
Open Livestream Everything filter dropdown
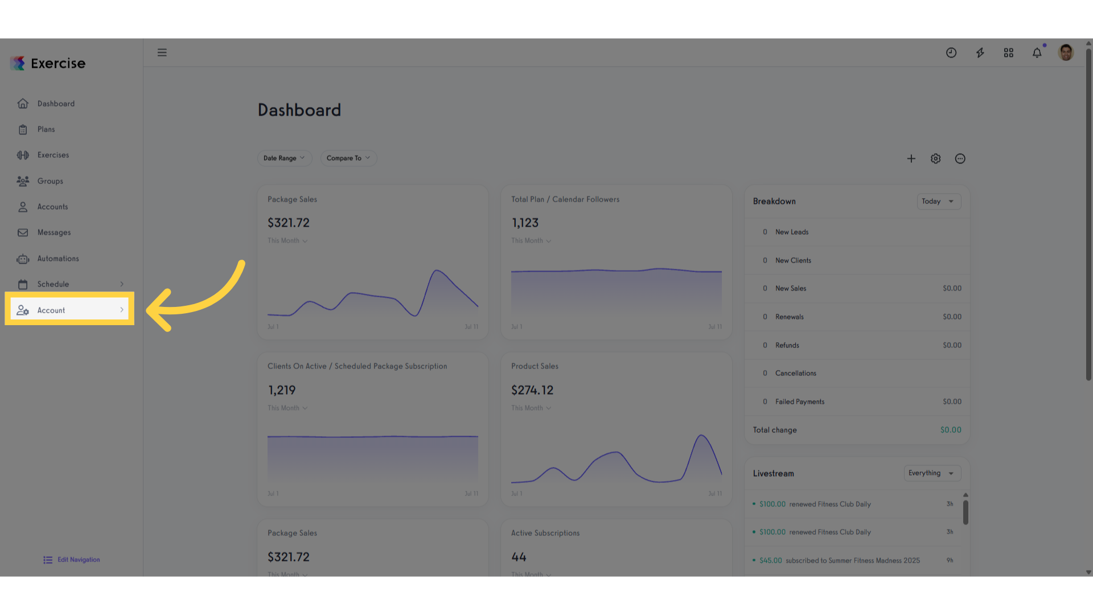click(x=932, y=473)
